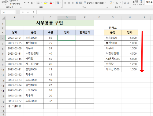Image resolution: width=153 pixels, height=116 pixels.
Task: Select the 노랑형광펜 cell in column B
Action: 34,53
